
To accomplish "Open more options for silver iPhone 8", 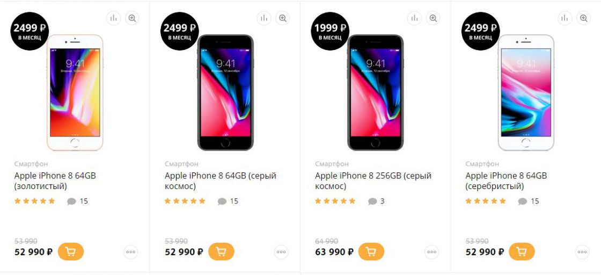I will pos(582,252).
